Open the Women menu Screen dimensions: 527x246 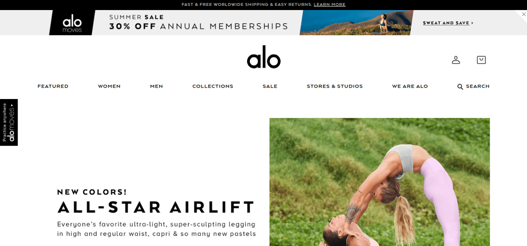pos(109,86)
